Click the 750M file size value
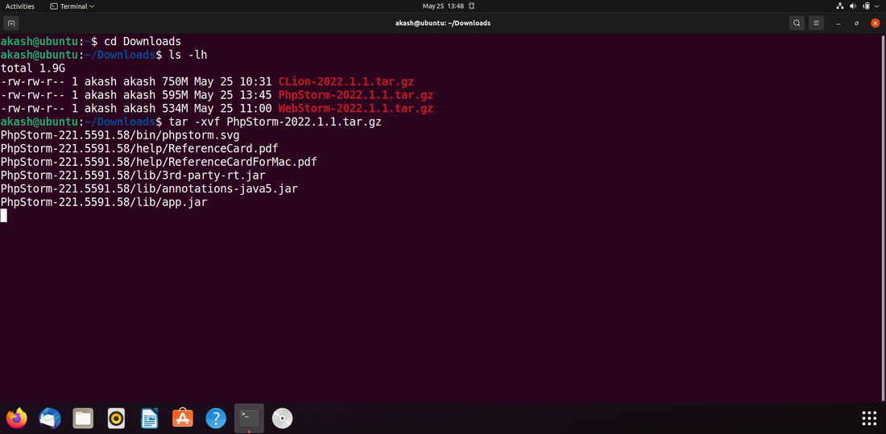 pos(175,82)
